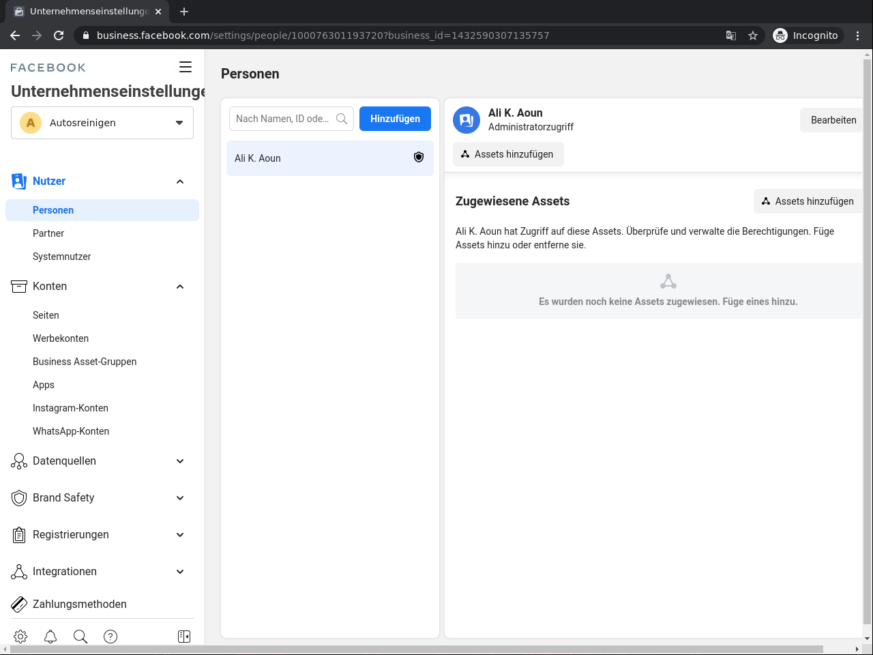Click the sidebar search magnifier icon
The width and height of the screenshot is (873, 655).
click(80, 637)
